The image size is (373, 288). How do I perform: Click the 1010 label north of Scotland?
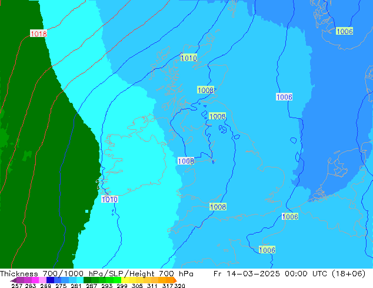pos(189,58)
